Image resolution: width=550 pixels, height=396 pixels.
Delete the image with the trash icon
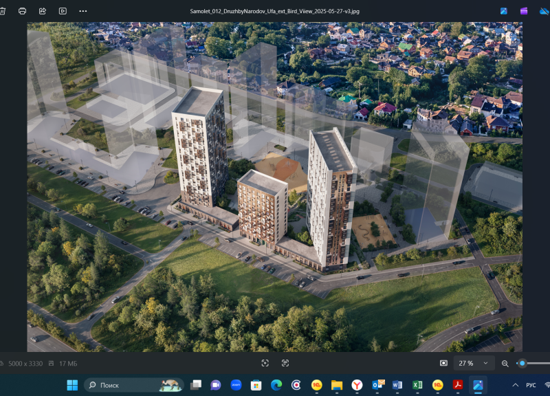[x=3, y=11]
